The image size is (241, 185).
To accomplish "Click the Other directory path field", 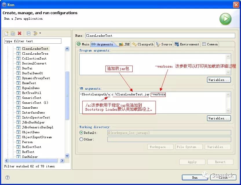I will 169,139.
